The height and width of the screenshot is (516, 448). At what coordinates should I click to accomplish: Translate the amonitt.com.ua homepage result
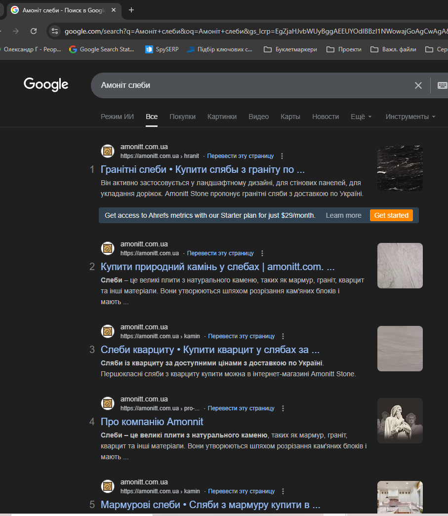[220, 253]
